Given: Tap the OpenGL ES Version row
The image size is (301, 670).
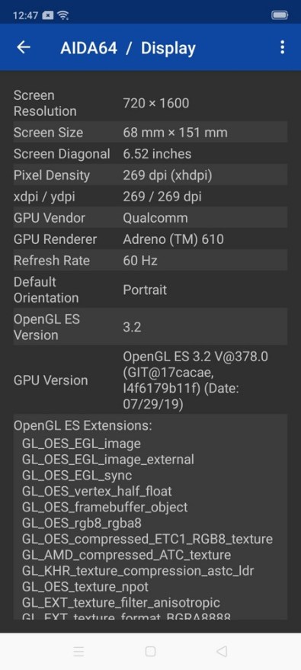Looking at the screenshot, I should pos(150,326).
